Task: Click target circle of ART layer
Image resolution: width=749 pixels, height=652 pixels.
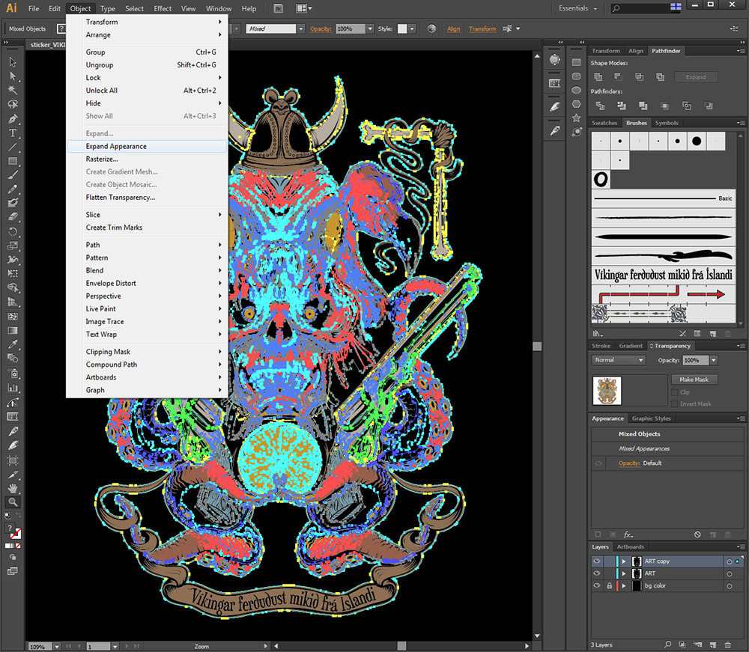Action: pyautogui.click(x=730, y=573)
